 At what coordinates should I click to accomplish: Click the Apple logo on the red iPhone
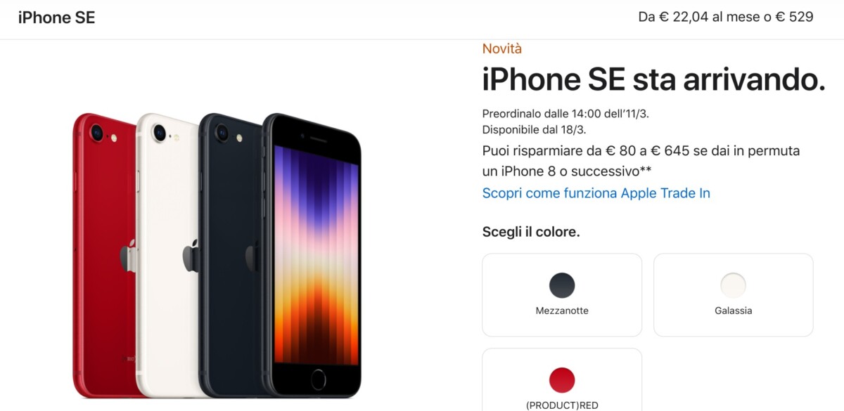click(x=127, y=256)
